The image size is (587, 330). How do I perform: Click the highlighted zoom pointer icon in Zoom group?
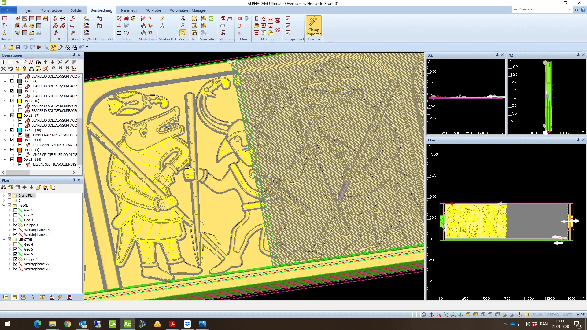183,33
